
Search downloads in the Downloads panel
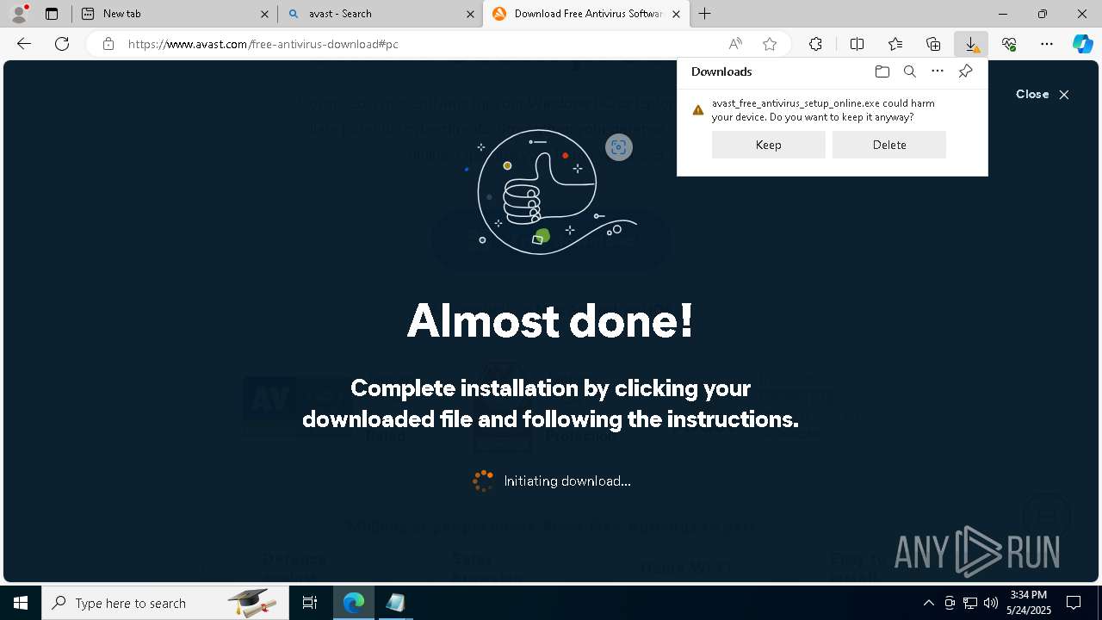[x=910, y=71]
